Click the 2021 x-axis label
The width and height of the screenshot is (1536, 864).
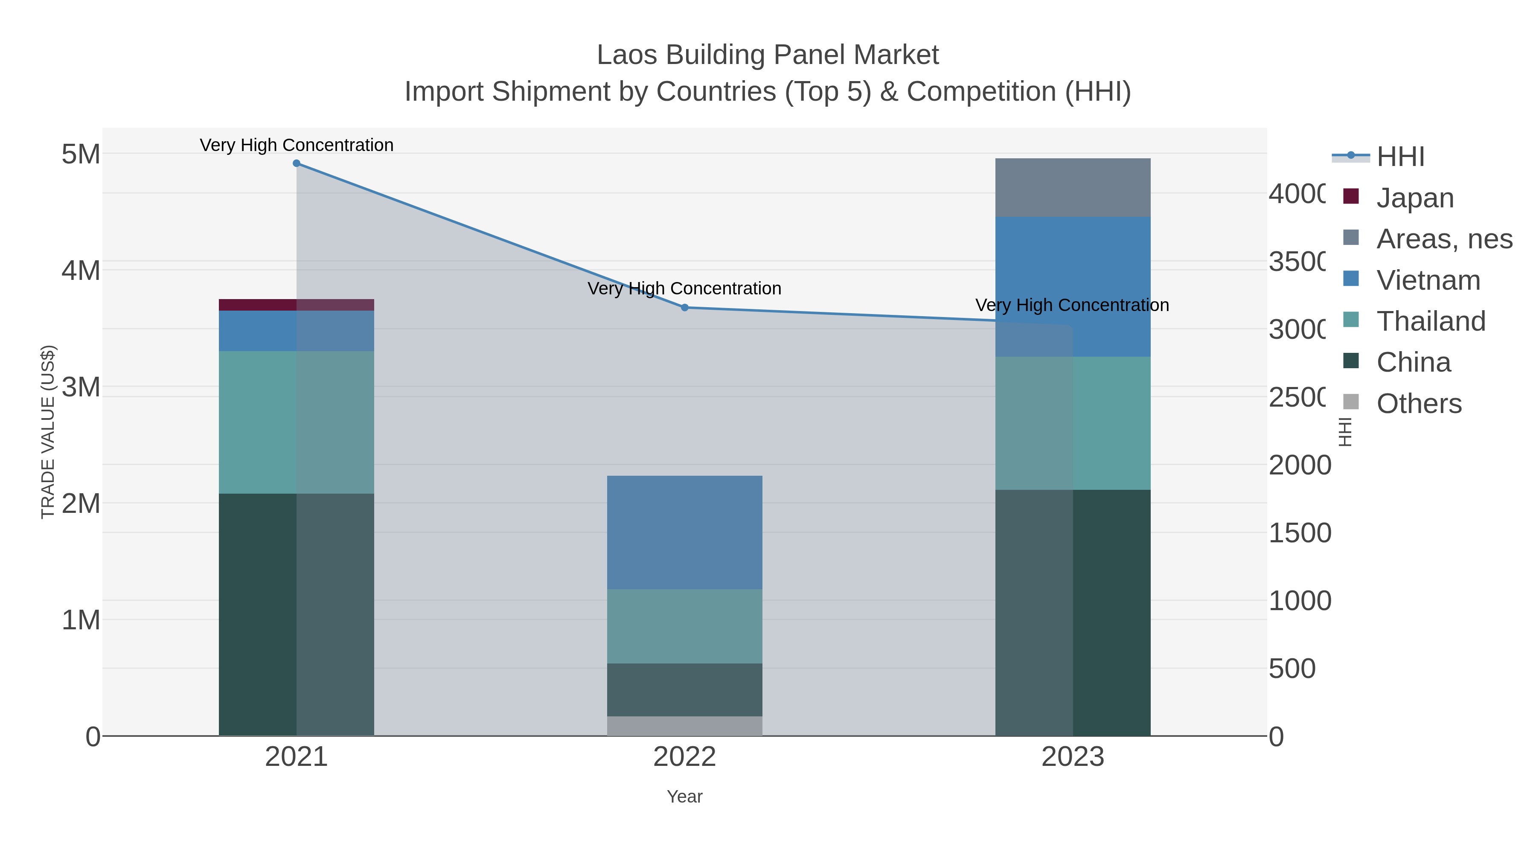tap(297, 757)
